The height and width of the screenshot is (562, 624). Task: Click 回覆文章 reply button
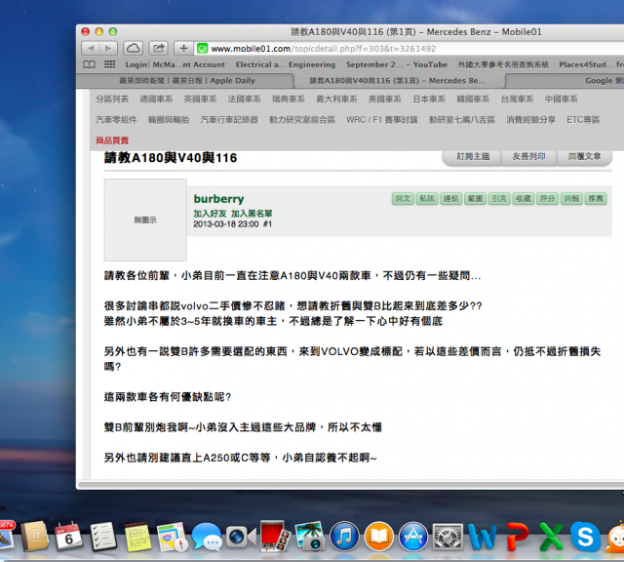point(584,156)
